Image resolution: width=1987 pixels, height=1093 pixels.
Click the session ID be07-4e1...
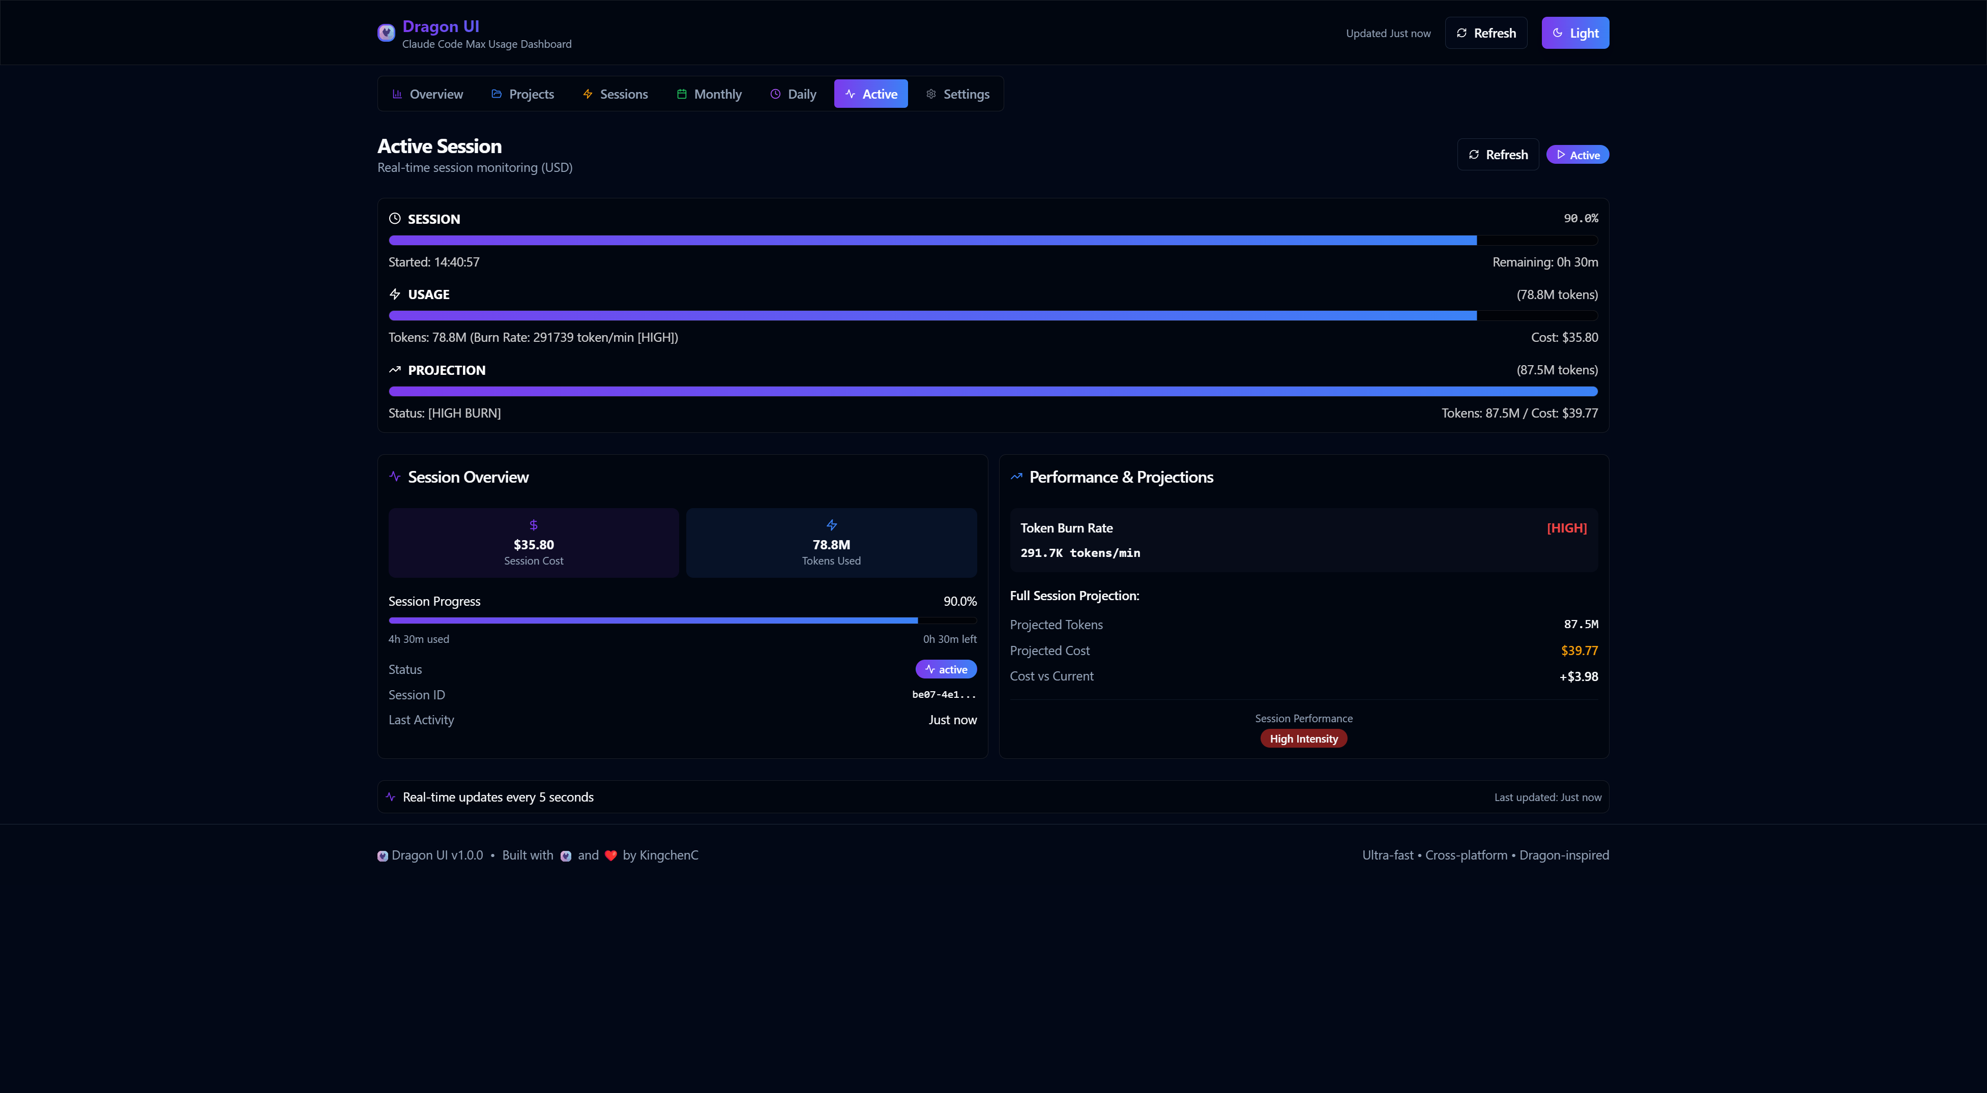(944, 695)
